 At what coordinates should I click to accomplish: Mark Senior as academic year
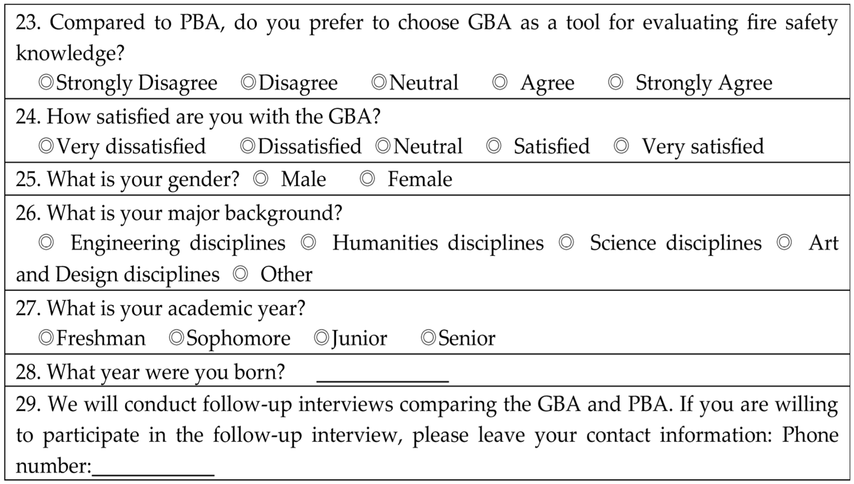(x=428, y=338)
